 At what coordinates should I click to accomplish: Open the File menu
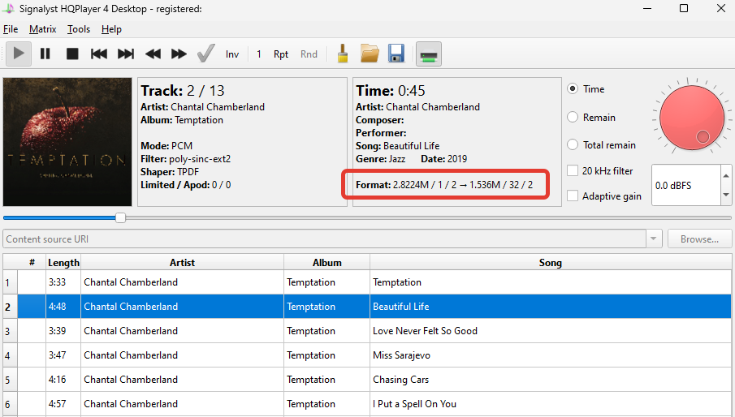(x=11, y=29)
